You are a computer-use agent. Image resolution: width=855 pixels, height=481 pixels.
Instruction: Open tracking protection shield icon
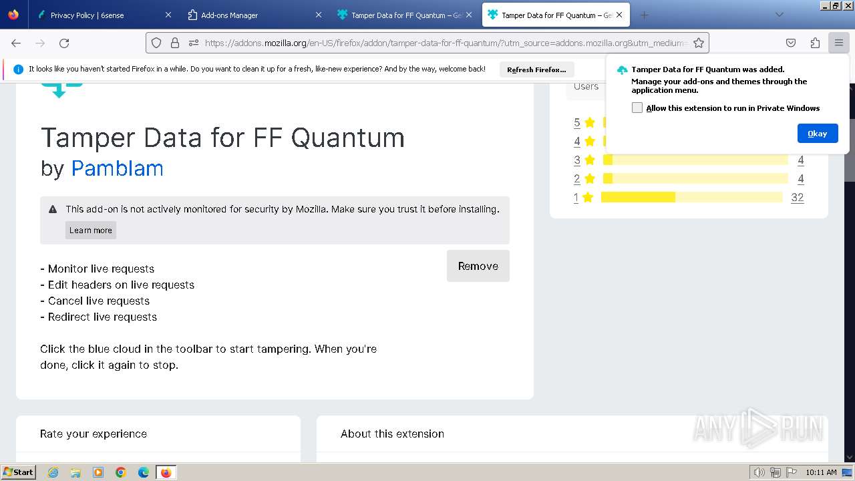click(x=156, y=43)
